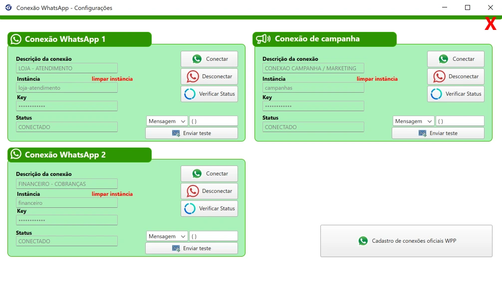
Task: Click the Key field in Conexão WhatsApp 2
Action: point(66,220)
